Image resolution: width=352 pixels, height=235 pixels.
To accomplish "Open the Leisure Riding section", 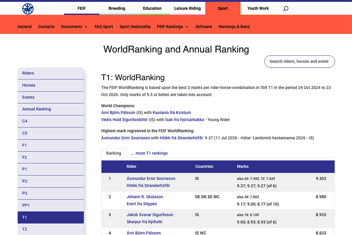I will [x=188, y=8].
